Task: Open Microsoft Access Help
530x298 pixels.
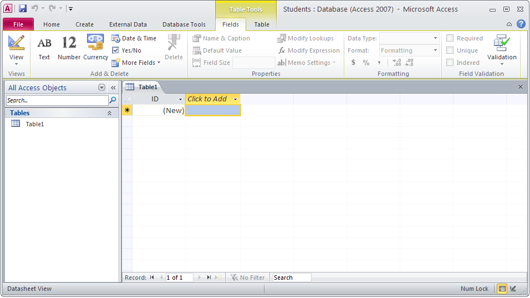Action: pos(521,24)
